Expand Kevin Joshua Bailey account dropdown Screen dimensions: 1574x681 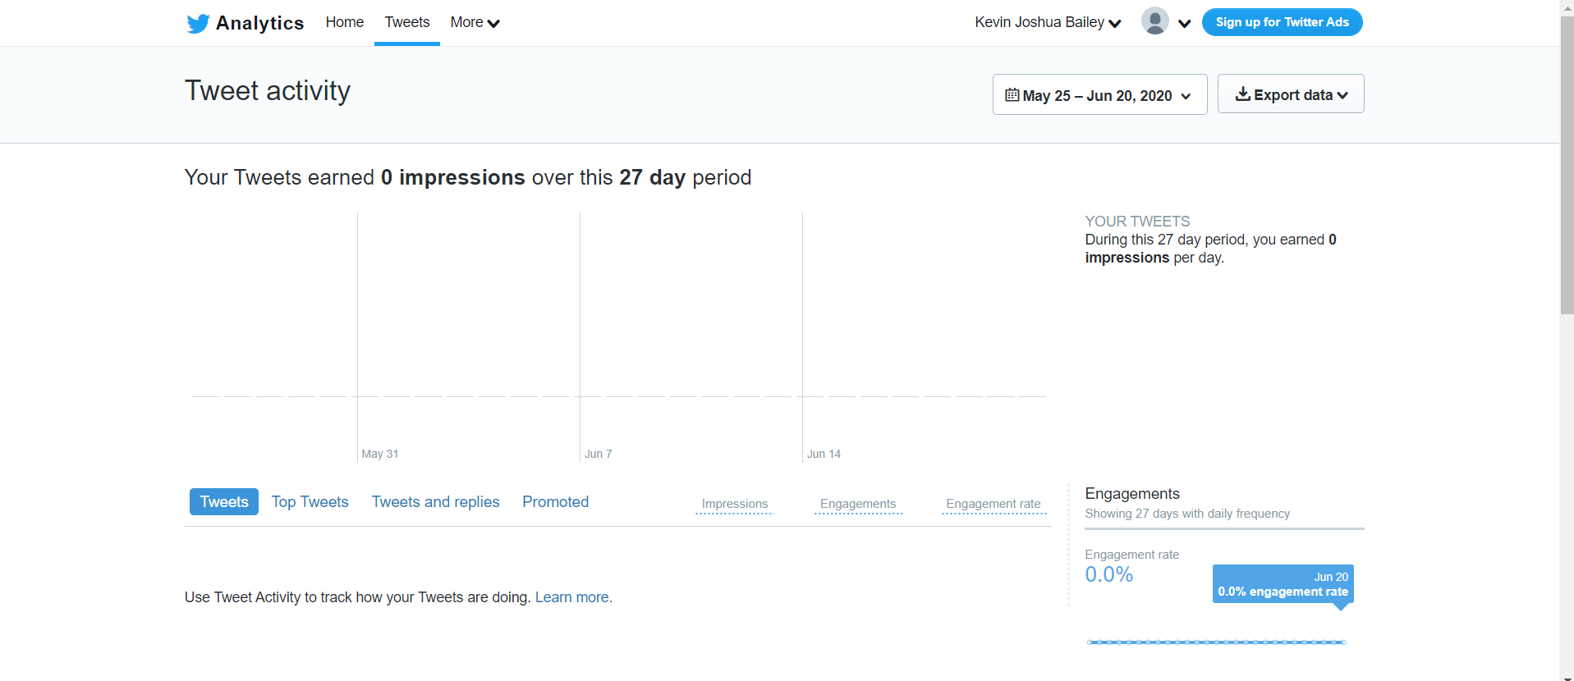click(1048, 22)
